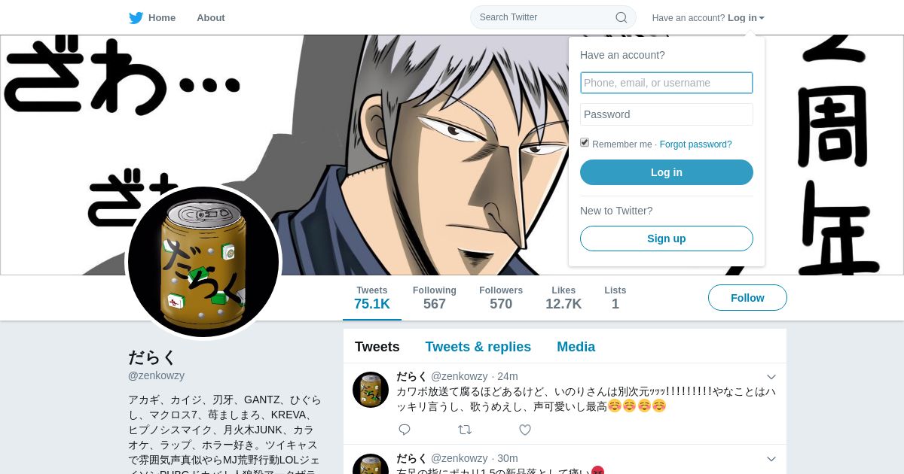Viewport: 904px width, 474px height.
Task: Open the large profile avatar picture
Action: tap(203, 262)
